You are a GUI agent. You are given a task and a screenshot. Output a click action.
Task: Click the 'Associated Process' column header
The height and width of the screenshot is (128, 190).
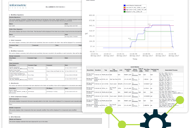coord(171,70)
